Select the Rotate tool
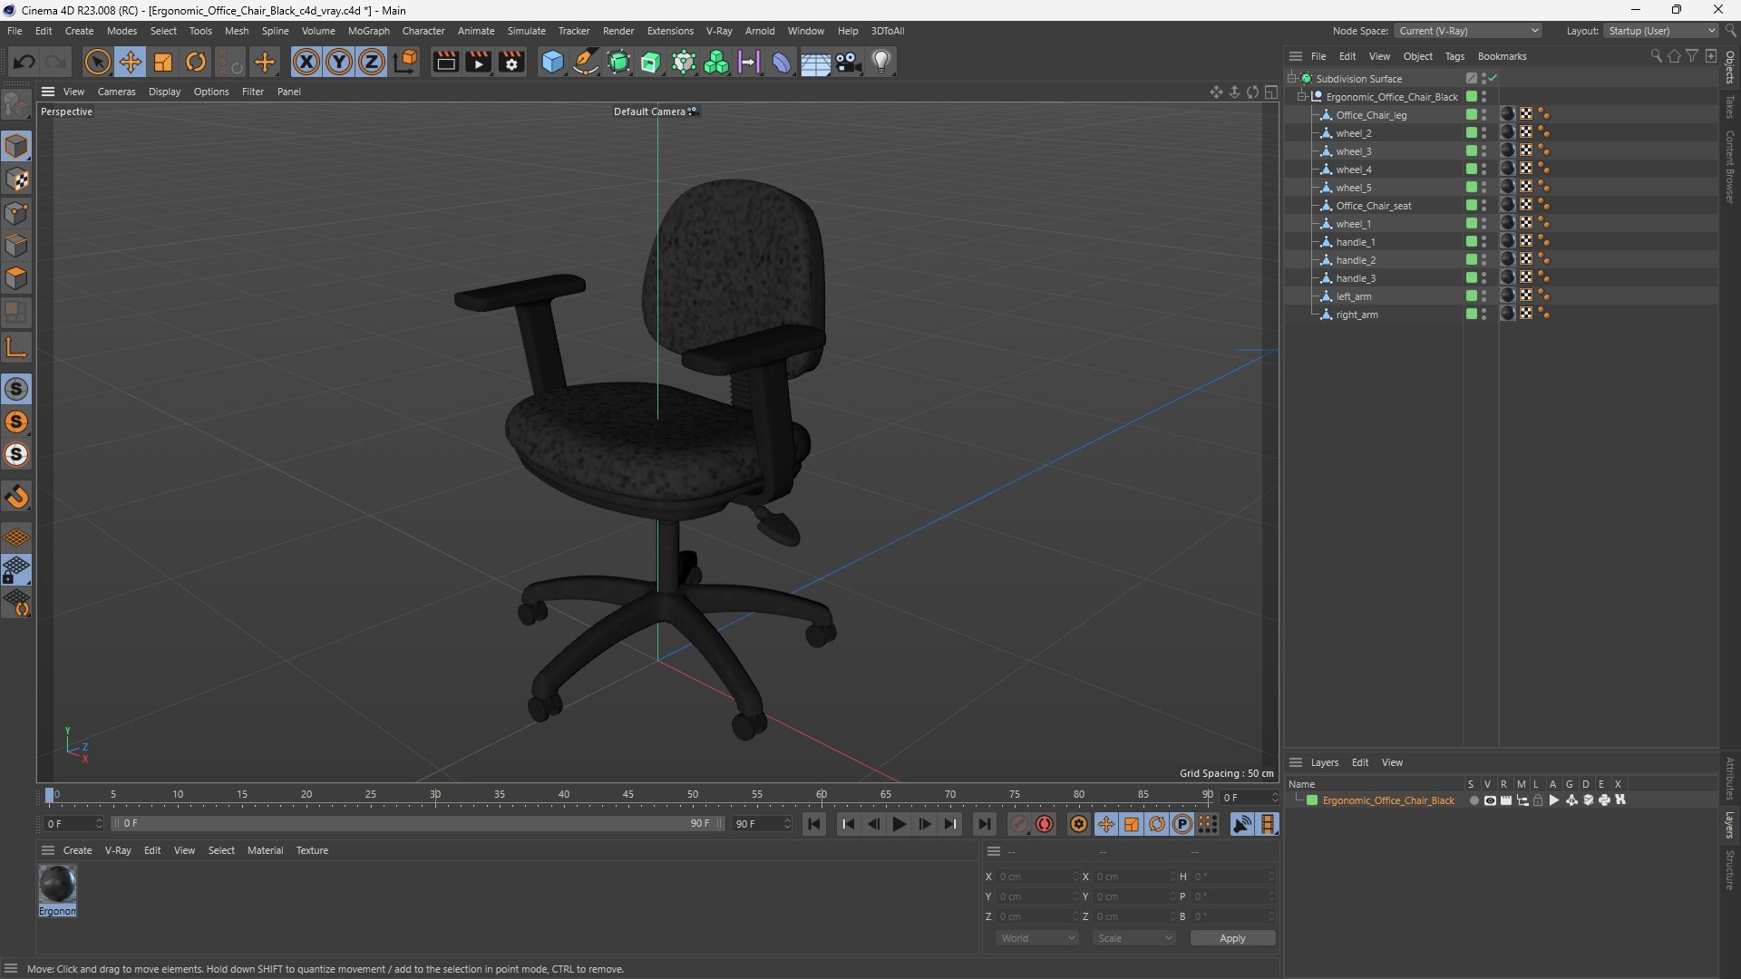Viewport: 1741px width, 979px height. click(x=196, y=63)
